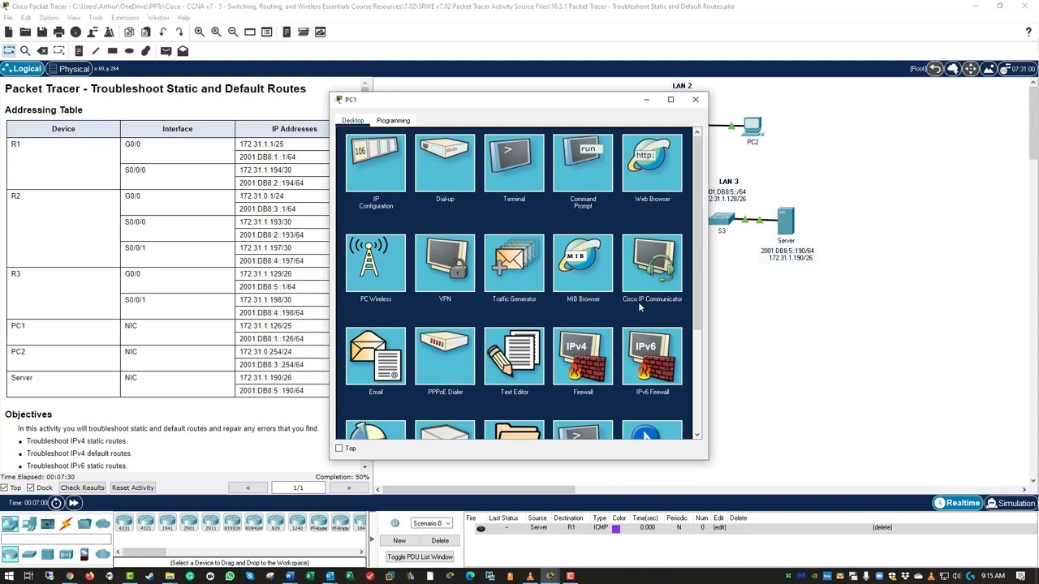Switch to Realtime mode
Image resolution: width=1039 pixels, height=584 pixels.
coord(958,503)
